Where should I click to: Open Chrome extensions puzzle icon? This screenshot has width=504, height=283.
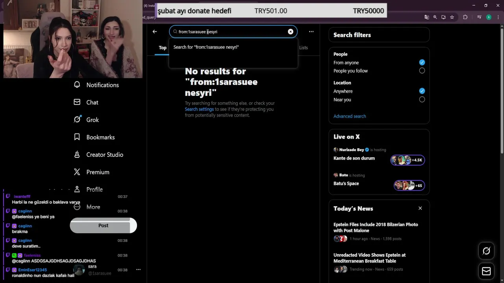[x=465, y=17]
